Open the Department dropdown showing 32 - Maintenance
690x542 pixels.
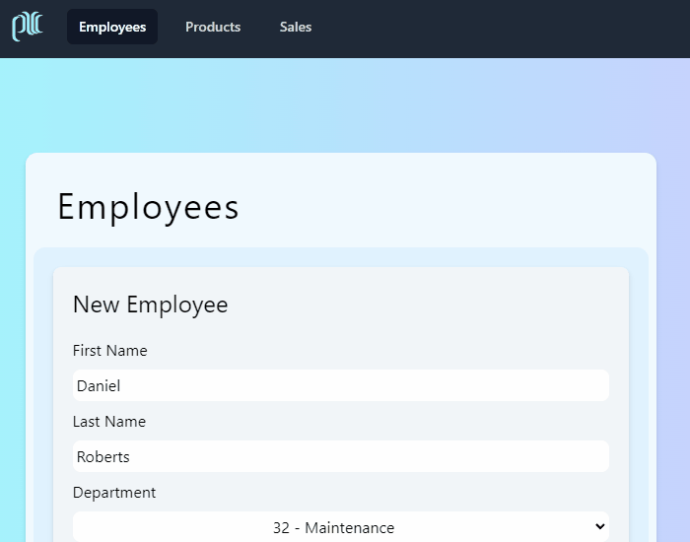click(x=341, y=526)
